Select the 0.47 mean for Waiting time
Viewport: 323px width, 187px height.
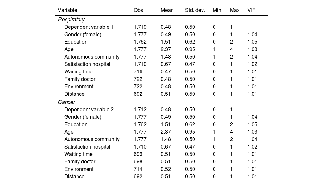[165, 72]
